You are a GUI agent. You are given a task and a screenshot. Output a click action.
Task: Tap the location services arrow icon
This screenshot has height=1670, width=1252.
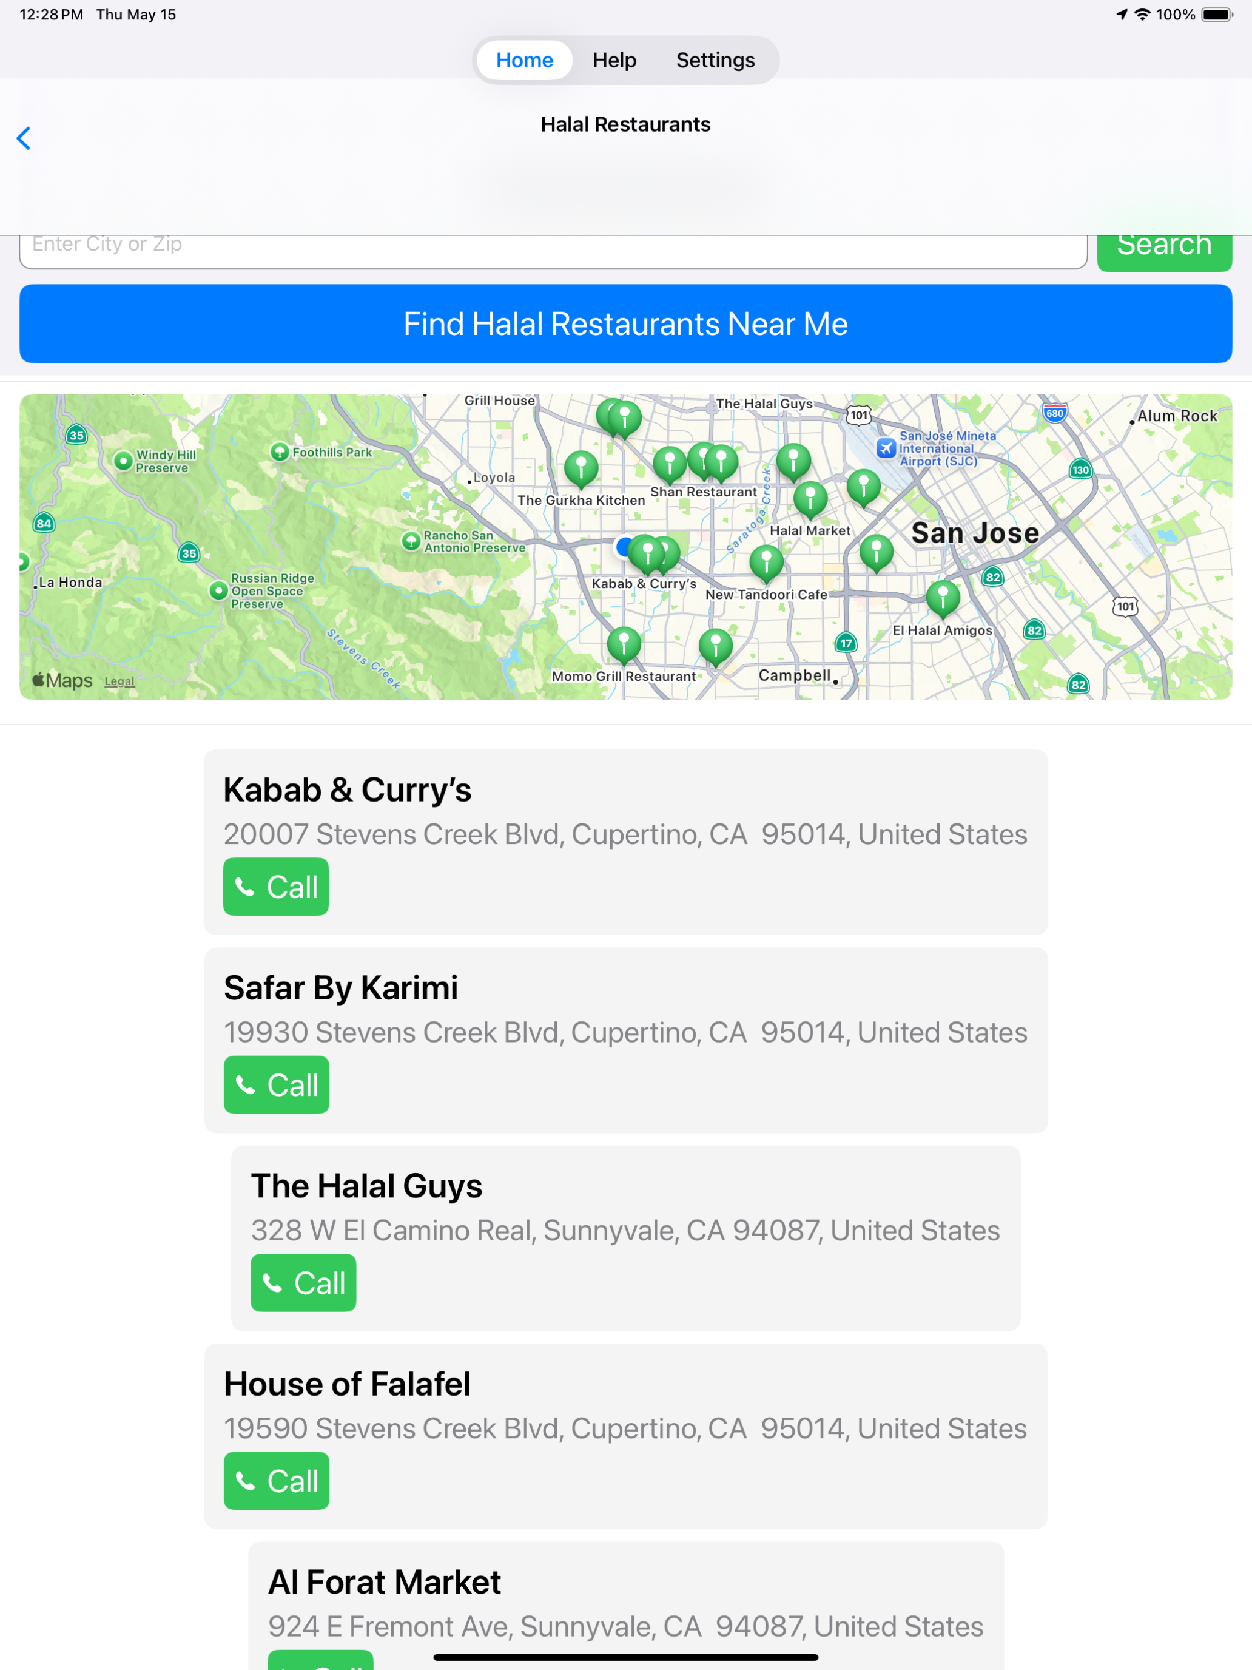click(1122, 15)
